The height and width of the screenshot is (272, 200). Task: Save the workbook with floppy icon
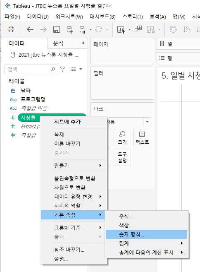(57, 29)
